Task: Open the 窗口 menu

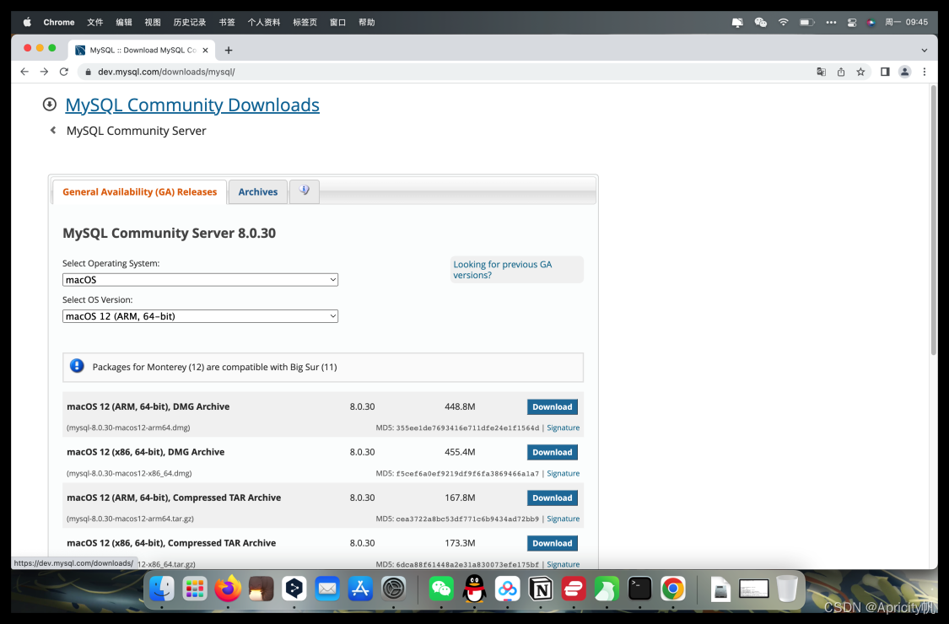Action: tap(337, 23)
